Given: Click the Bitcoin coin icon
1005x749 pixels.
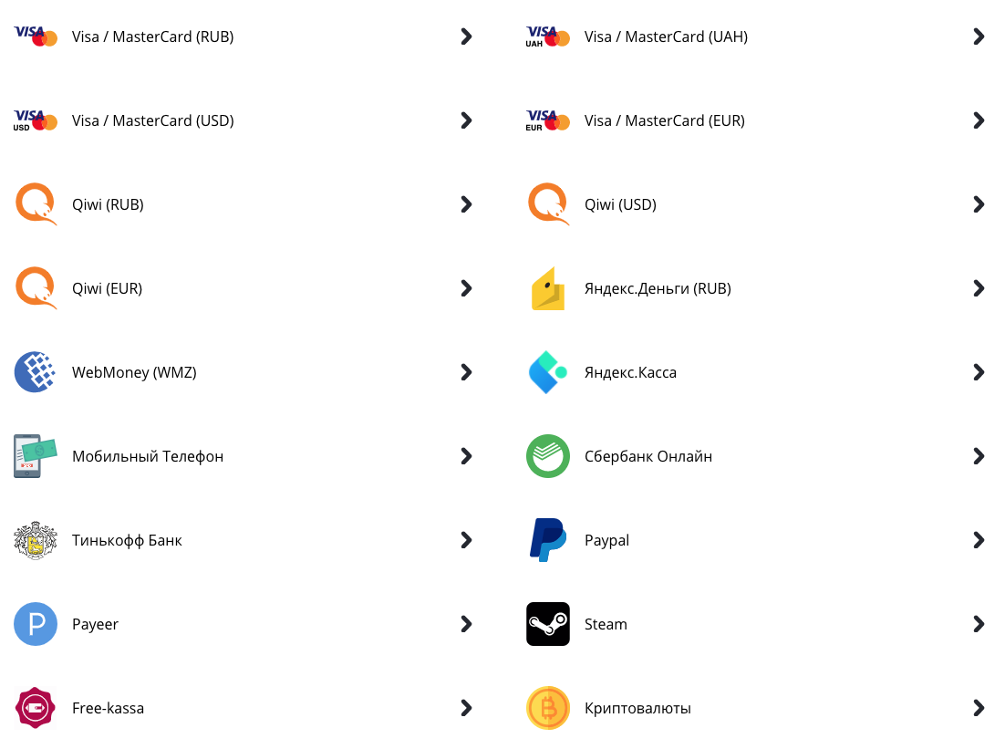Looking at the screenshot, I should point(547,708).
